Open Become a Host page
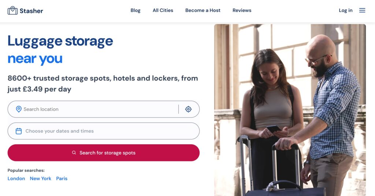This screenshot has width=375, height=196. pos(203,11)
